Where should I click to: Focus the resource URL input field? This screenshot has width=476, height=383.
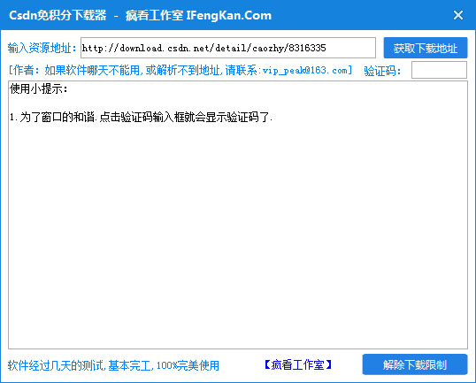228,48
